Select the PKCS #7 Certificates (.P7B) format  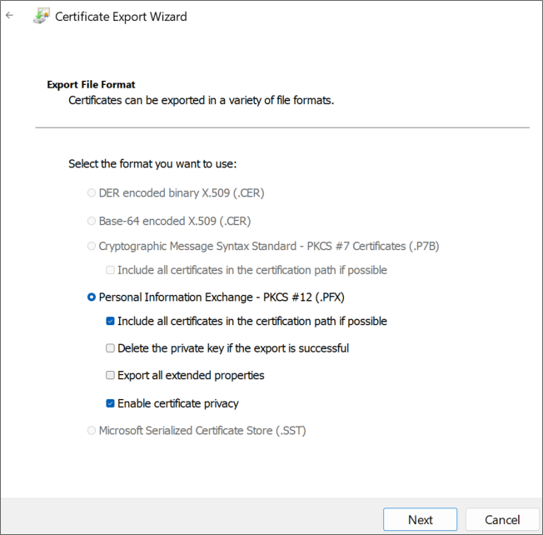tap(92, 247)
